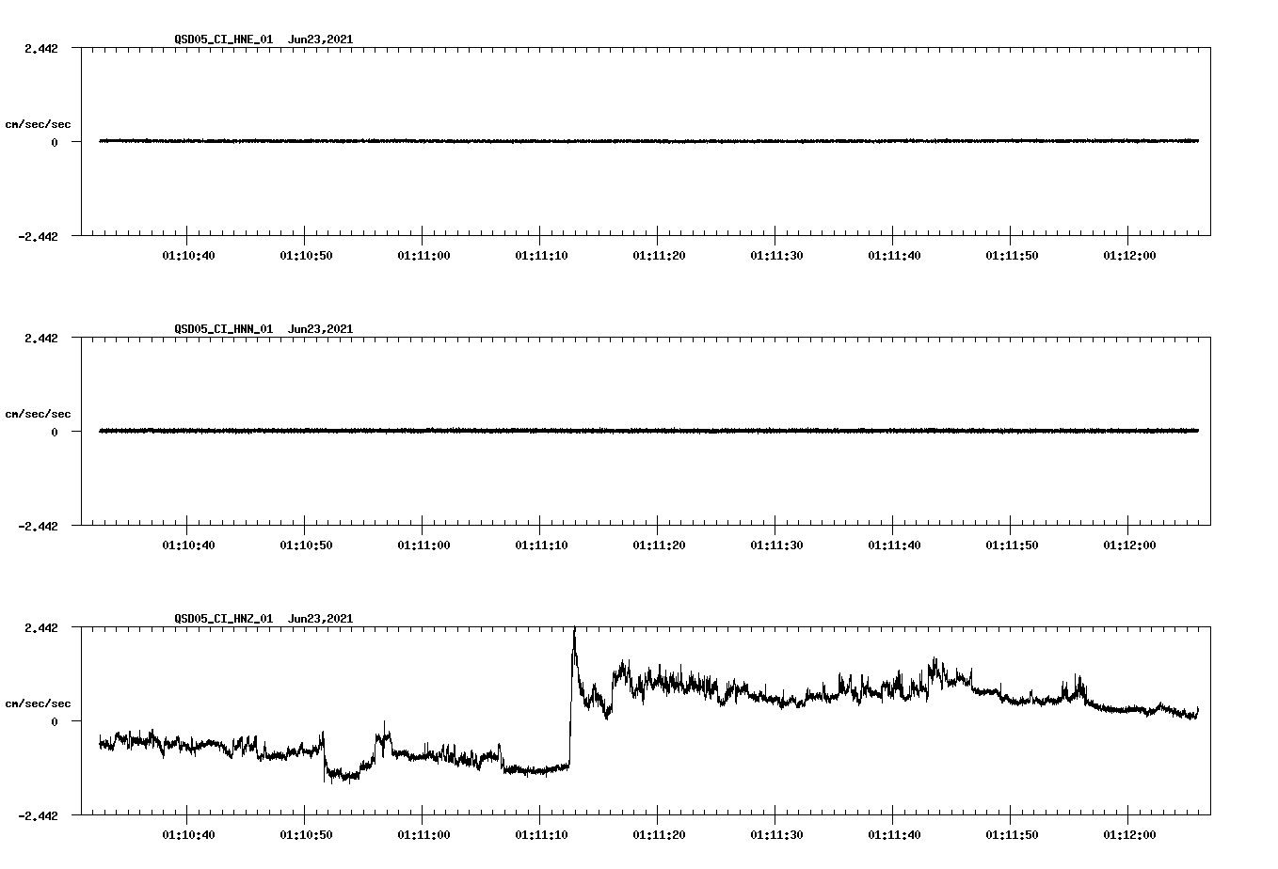Click the cm/sec/sec unit label of HNN plot
Screen dimensions: 1278x869
[39, 414]
